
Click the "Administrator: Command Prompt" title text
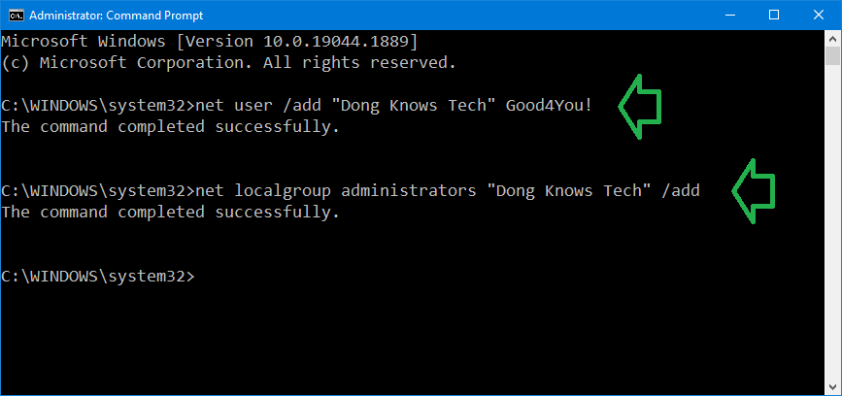click(x=116, y=16)
